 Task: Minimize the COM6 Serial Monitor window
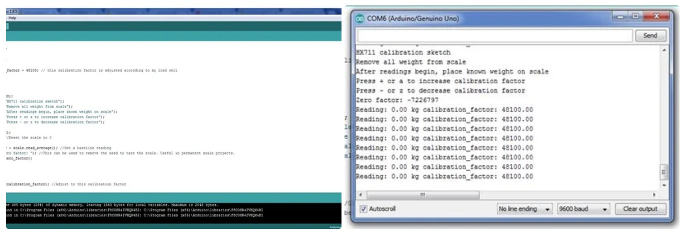619,15
